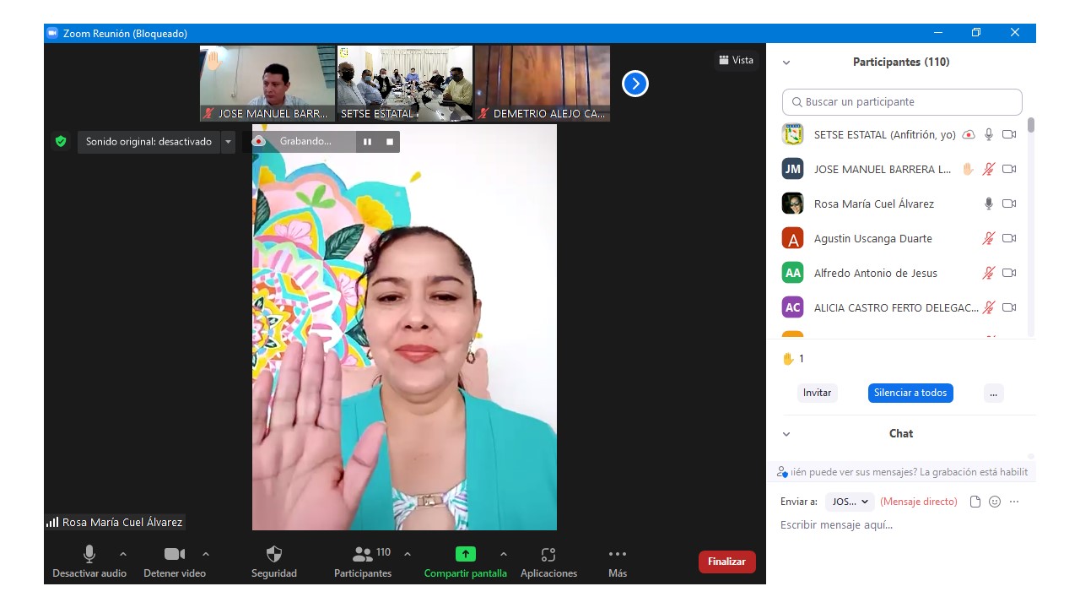The width and height of the screenshot is (1080, 608).
Task: Unmute Agustin Uscanga Duarte microphone
Action: click(989, 238)
